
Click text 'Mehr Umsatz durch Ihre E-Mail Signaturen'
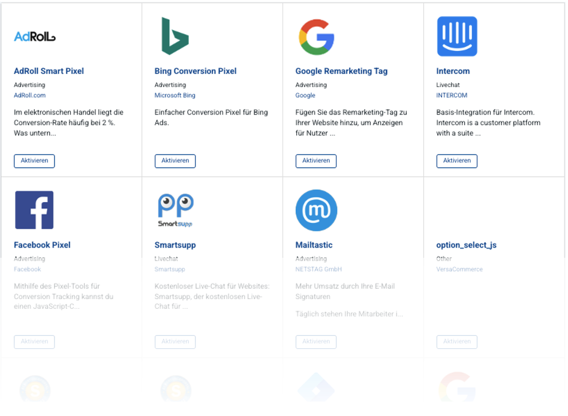coord(345,291)
